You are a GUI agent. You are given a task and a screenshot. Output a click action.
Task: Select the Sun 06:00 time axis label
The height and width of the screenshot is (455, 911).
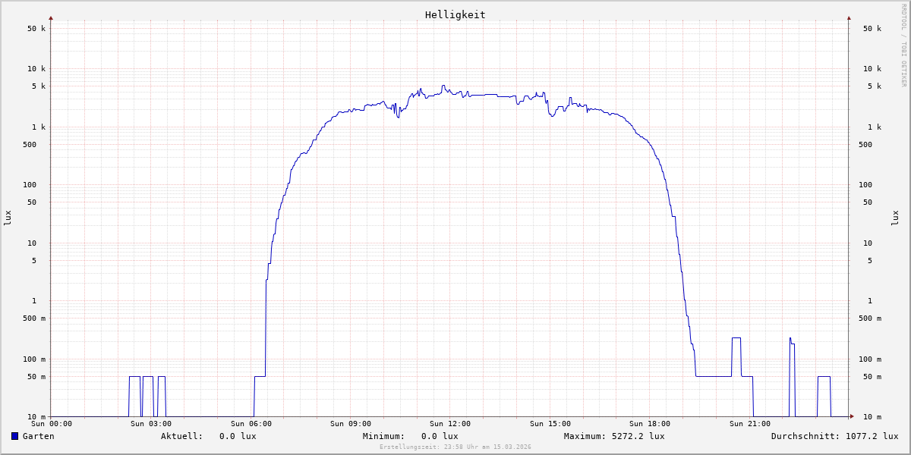pyautogui.click(x=251, y=424)
